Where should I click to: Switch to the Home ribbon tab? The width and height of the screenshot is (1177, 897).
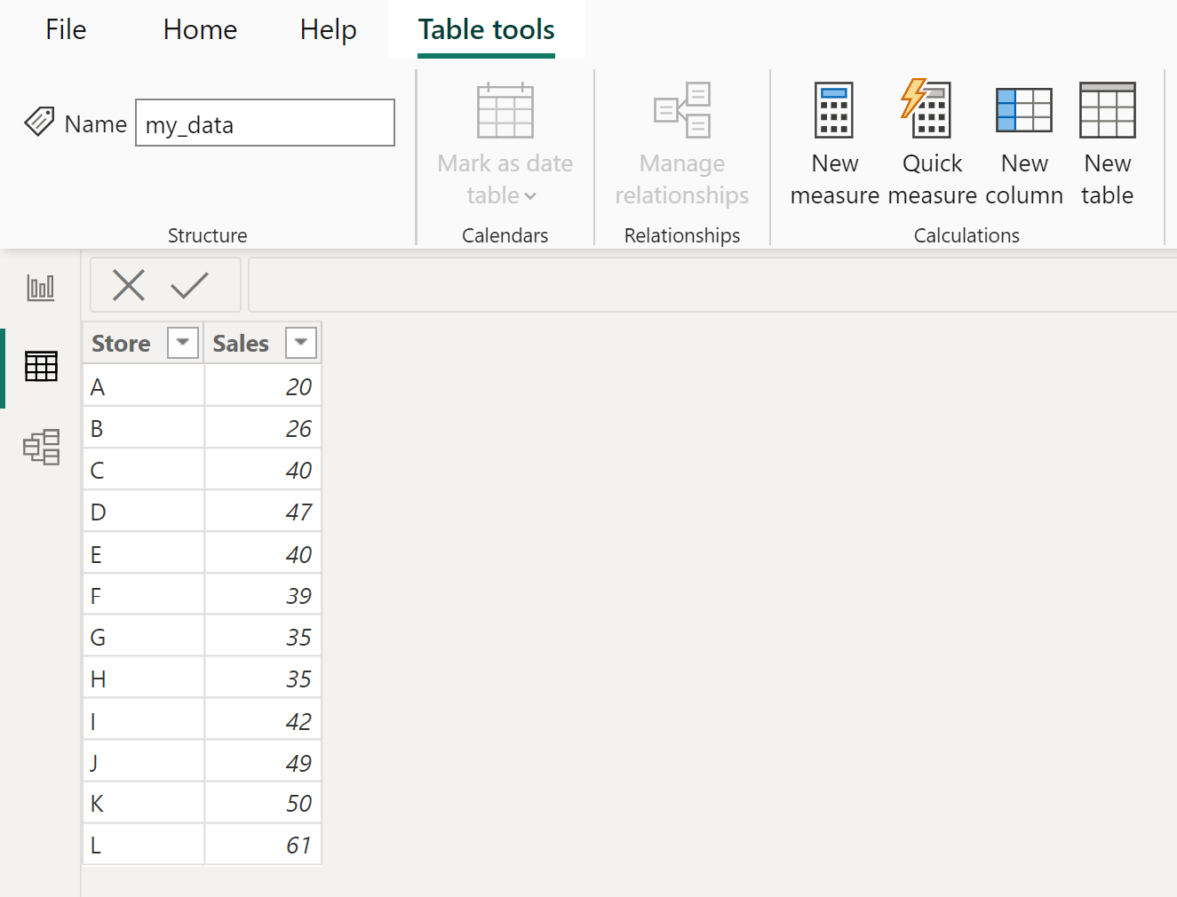[x=199, y=29]
